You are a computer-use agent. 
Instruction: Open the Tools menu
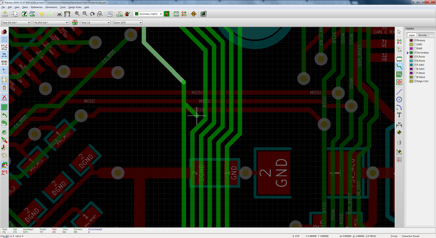click(x=63, y=7)
